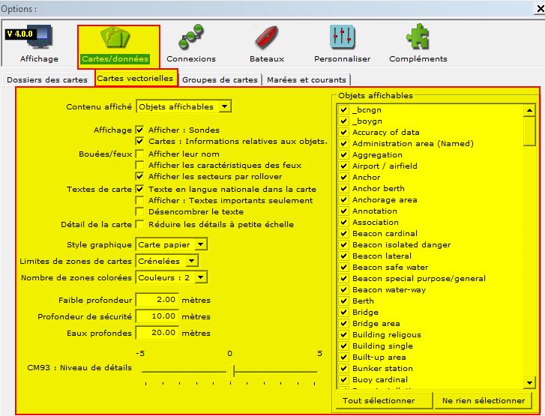Click the CM93 detail level slider
Image resolution: width=545 pixels, height=416 pixels.
click(x=230, y=371)
